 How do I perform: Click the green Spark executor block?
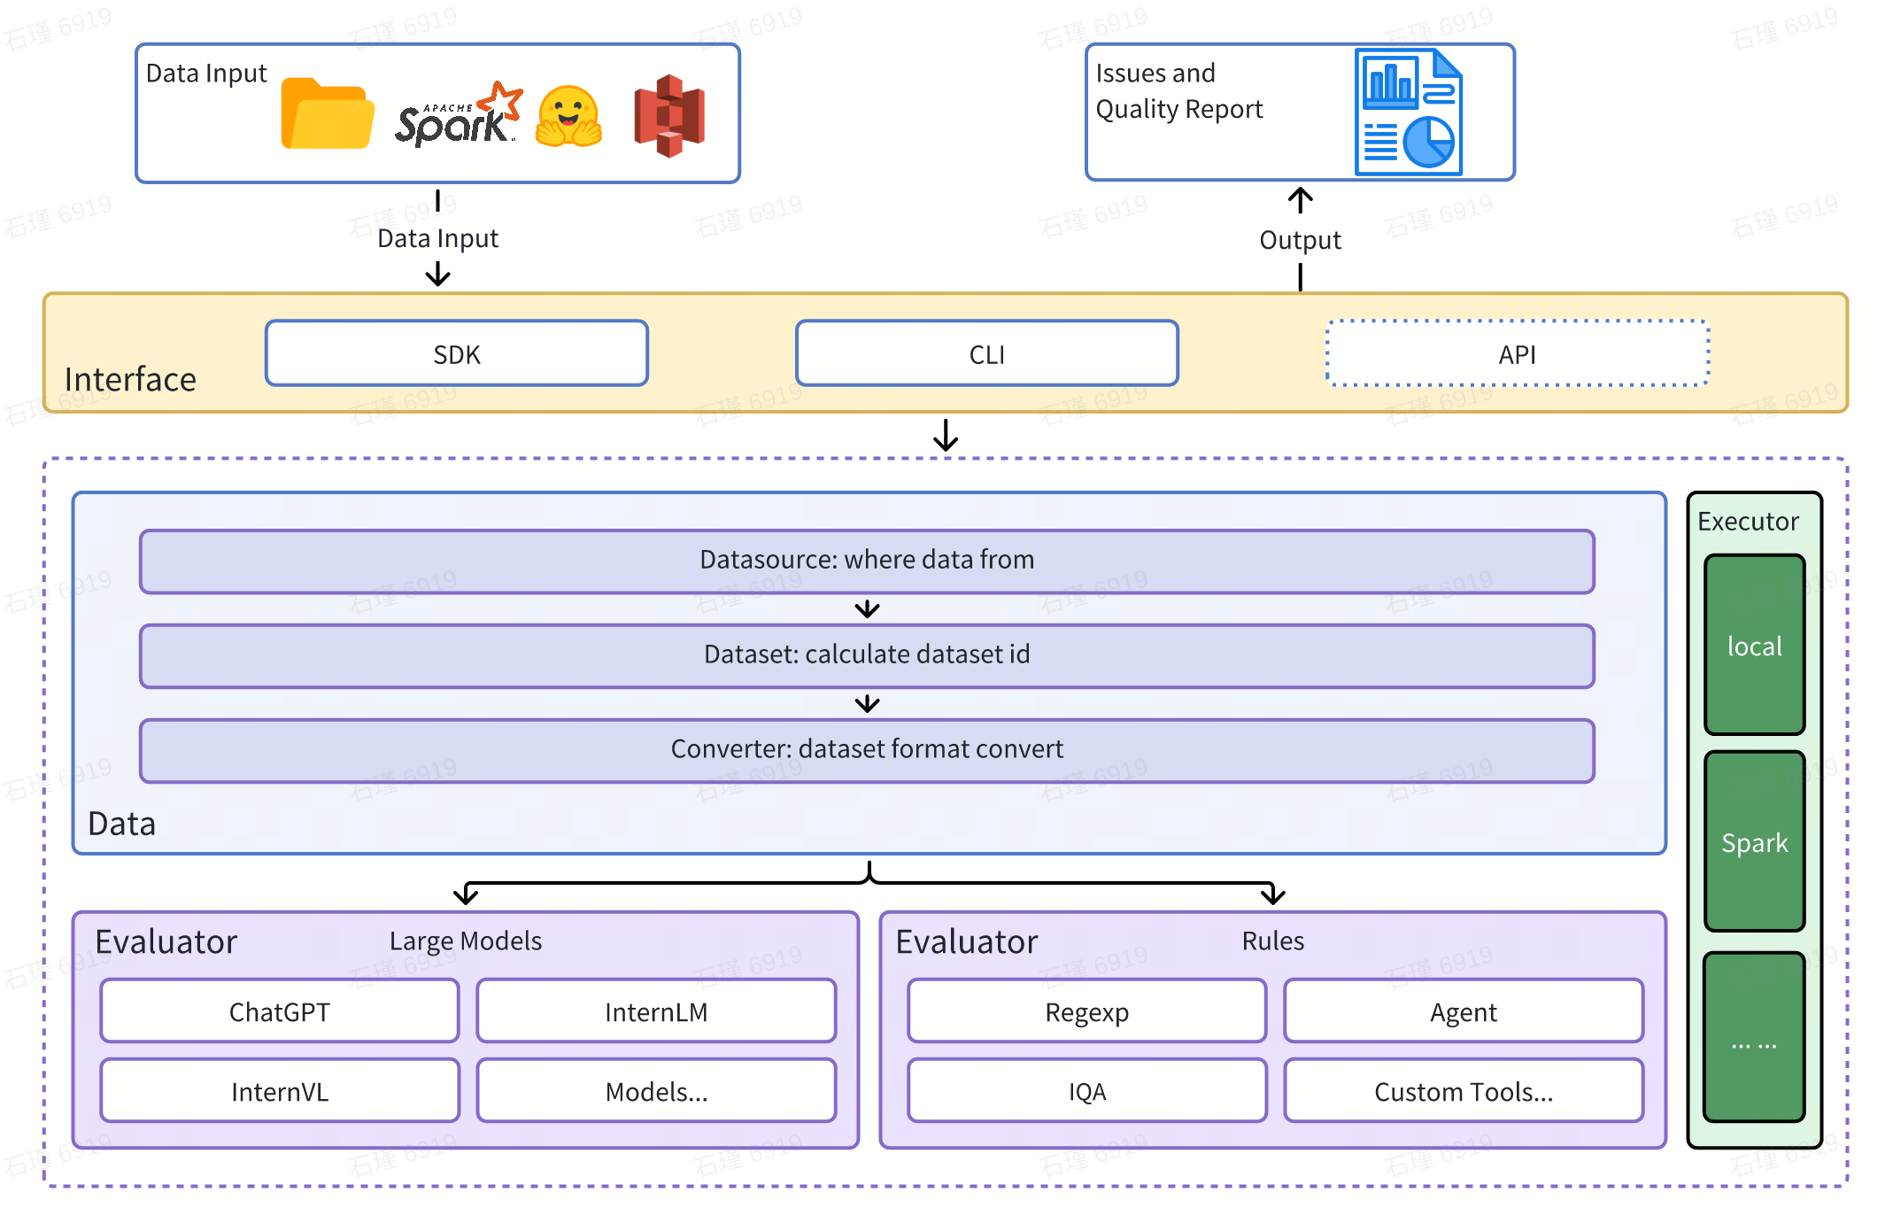pyautogui.click(x=1754, y=842)
